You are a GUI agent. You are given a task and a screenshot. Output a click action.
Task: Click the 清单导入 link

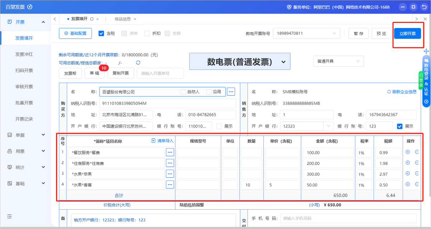point(162,141)
